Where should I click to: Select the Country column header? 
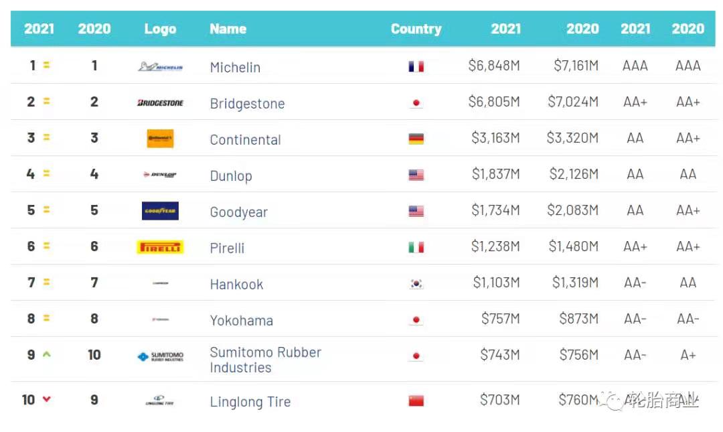(x=416, y=29)
